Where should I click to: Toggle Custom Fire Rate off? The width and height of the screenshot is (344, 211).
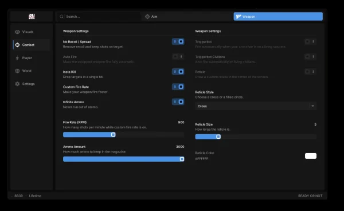pos(178,87)
